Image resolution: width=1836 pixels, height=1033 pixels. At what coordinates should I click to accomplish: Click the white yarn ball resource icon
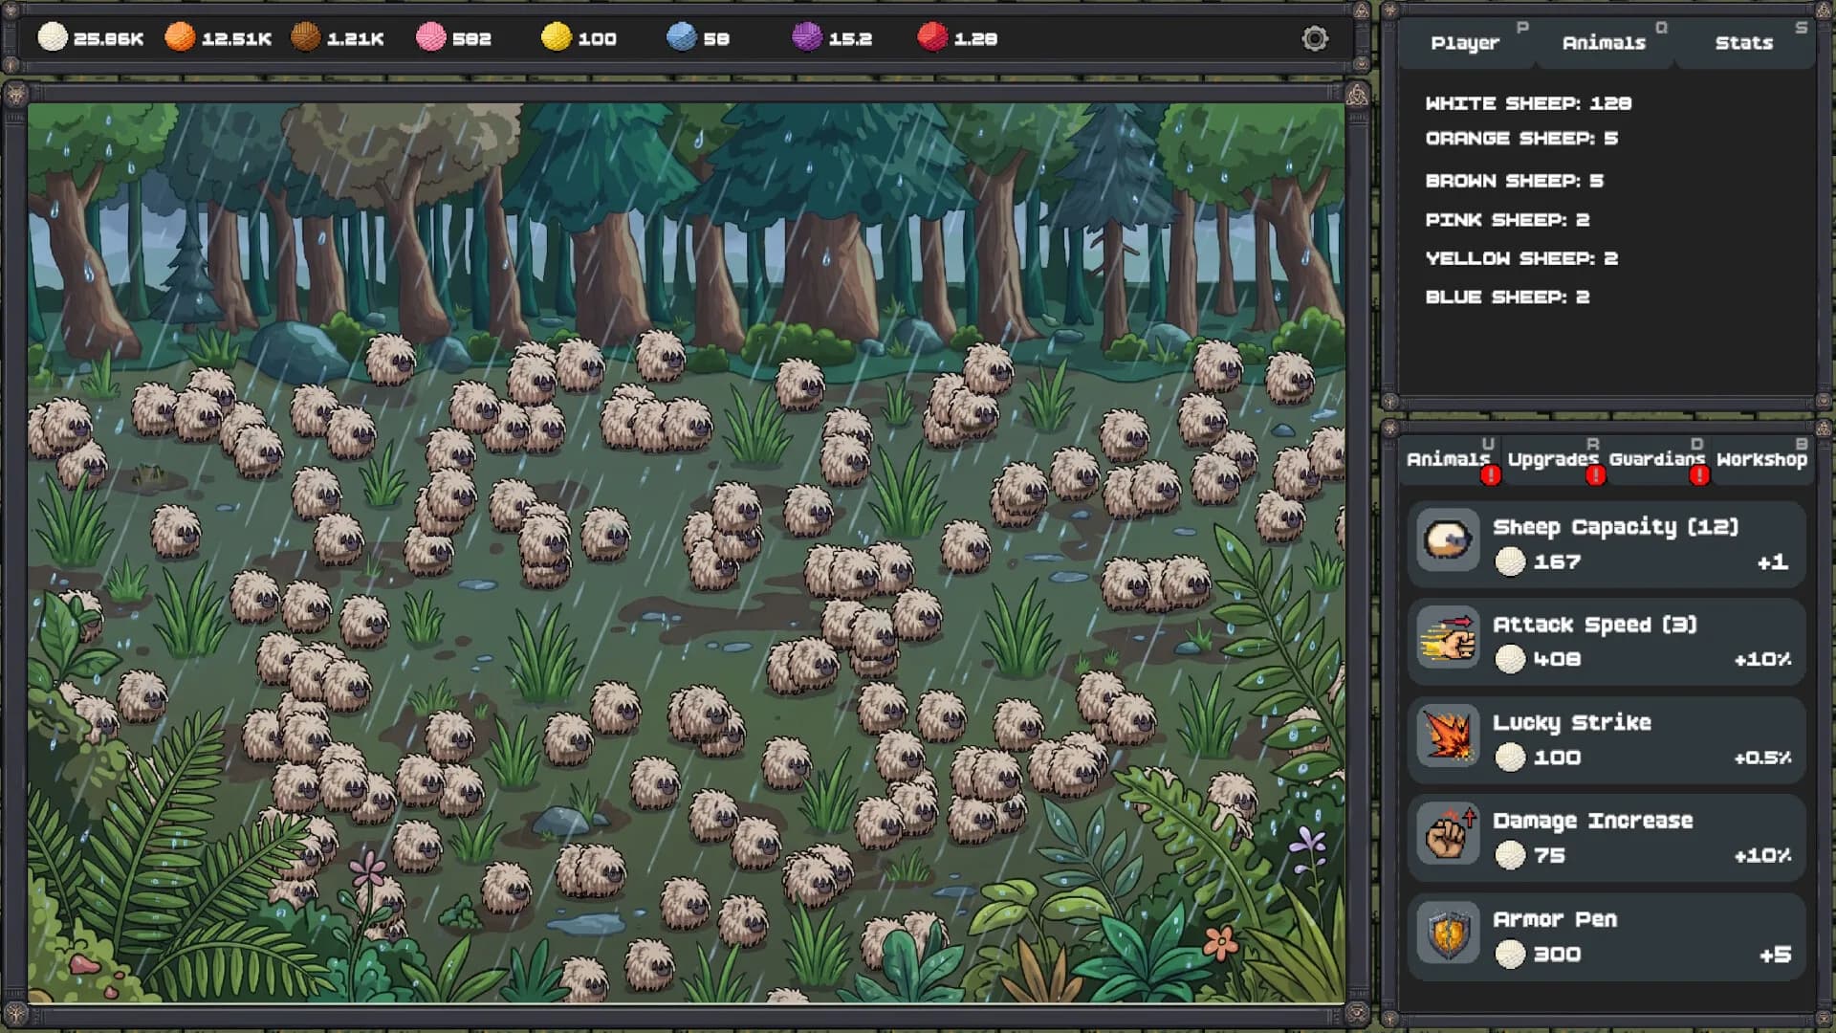click(x=53, y=37)
